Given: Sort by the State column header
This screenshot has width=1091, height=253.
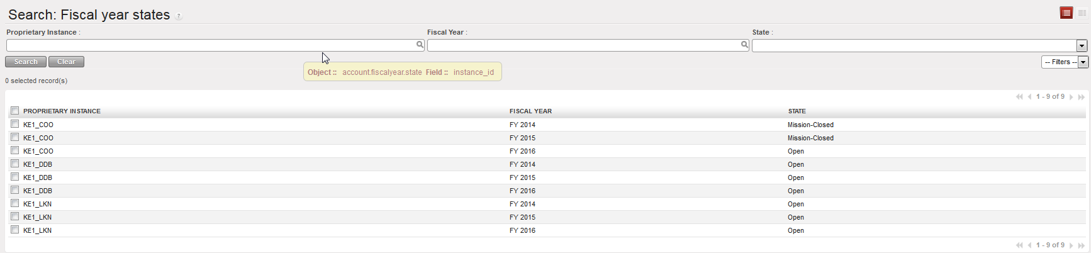Looking at the screenshot, I should [797, 111].
